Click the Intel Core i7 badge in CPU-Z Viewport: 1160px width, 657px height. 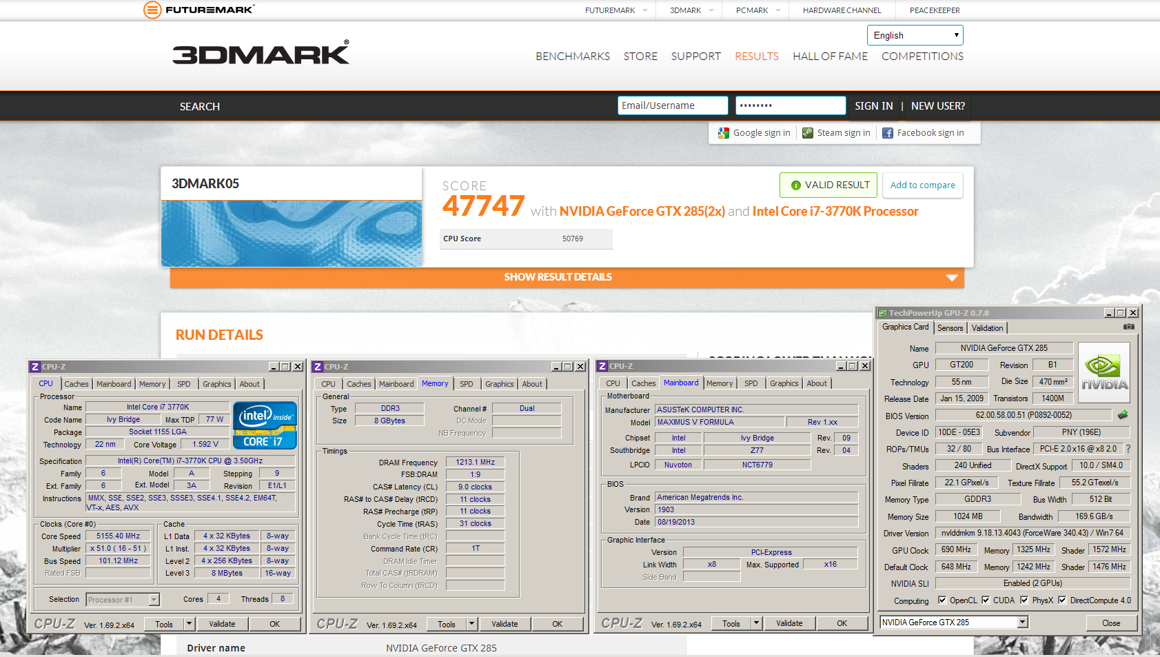coord(265,425)
